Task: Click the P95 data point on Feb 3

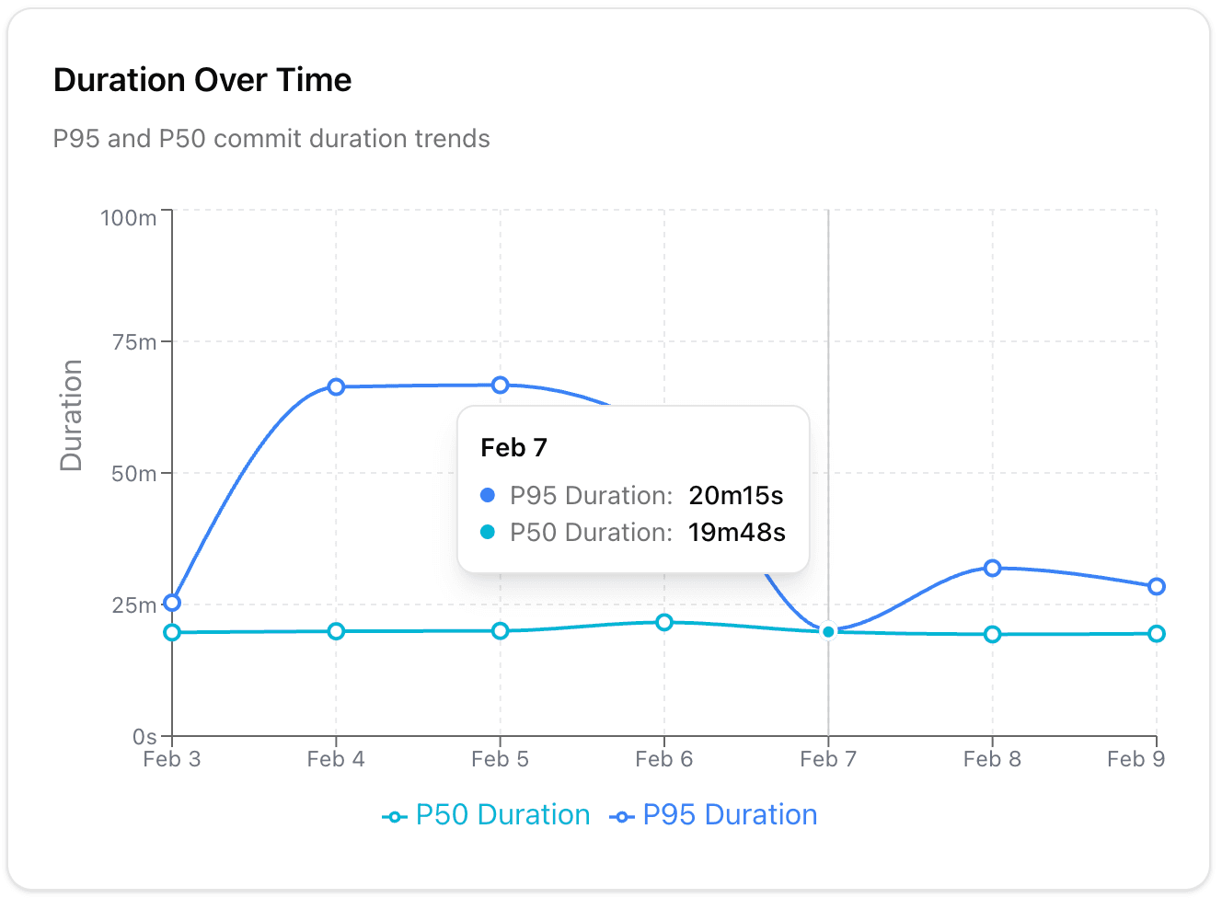Action: [171, 604]
